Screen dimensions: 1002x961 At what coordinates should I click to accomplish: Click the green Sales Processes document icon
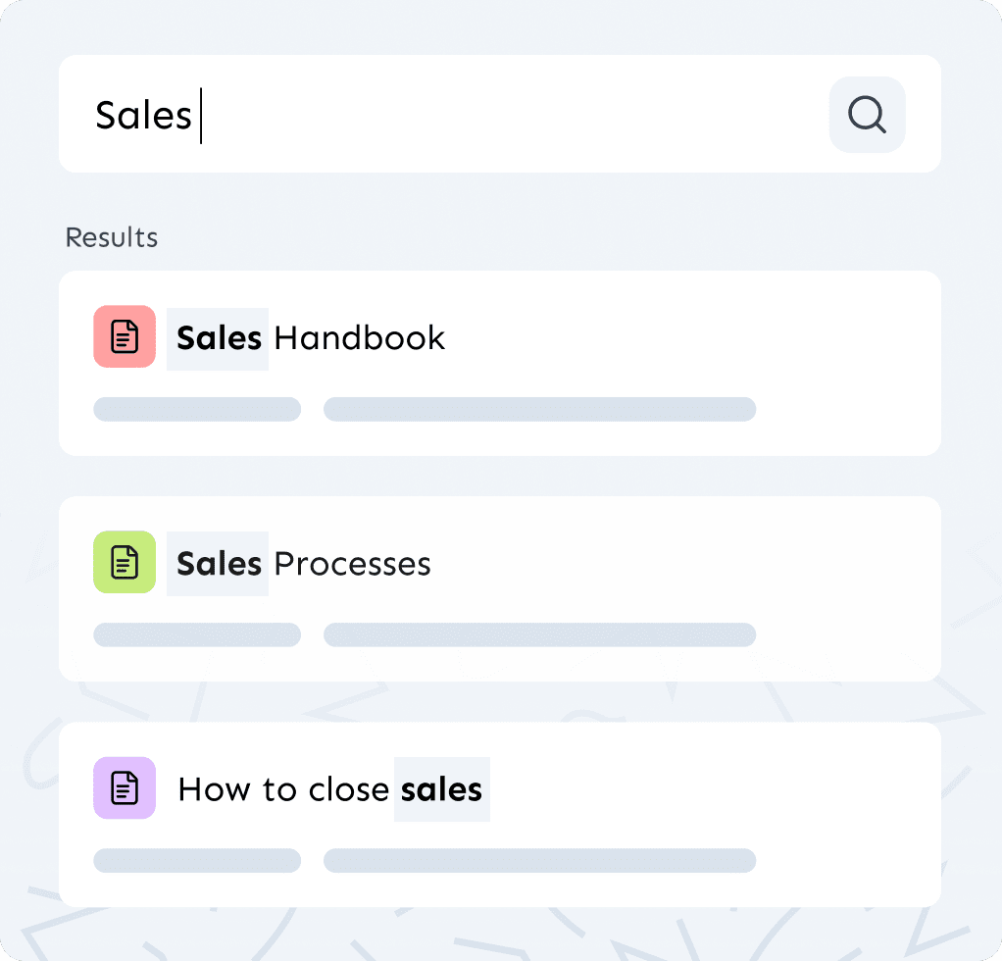pos(124,562)
